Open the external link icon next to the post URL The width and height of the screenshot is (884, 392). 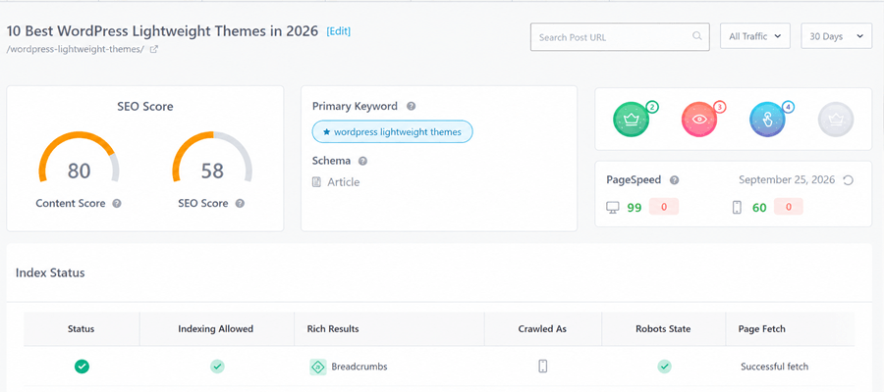click(x=154, y=50)
